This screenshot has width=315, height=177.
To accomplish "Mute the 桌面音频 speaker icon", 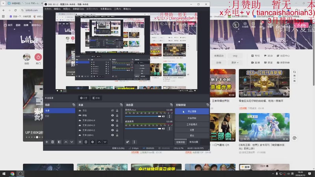I will point(163,129).
